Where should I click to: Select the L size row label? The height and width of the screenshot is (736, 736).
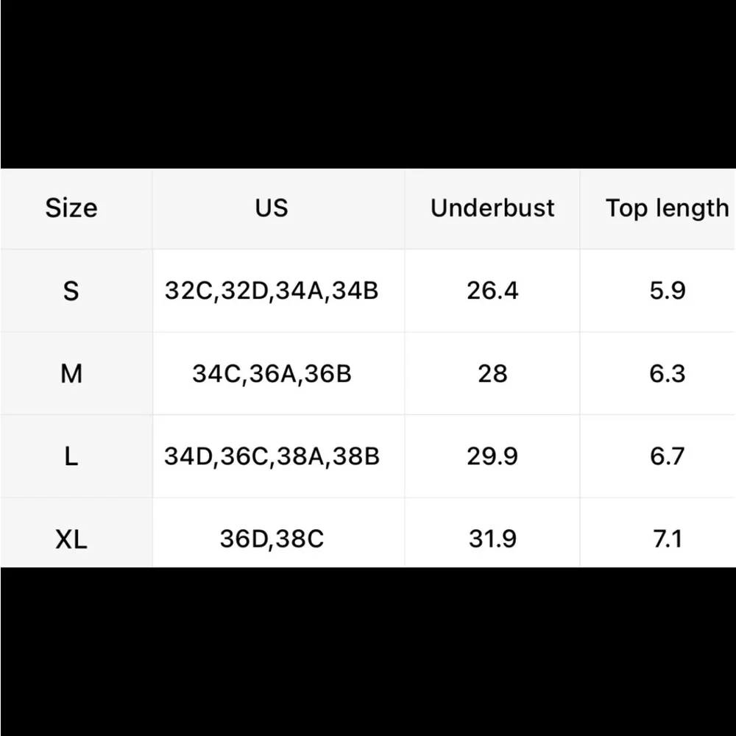coord(71,456)
